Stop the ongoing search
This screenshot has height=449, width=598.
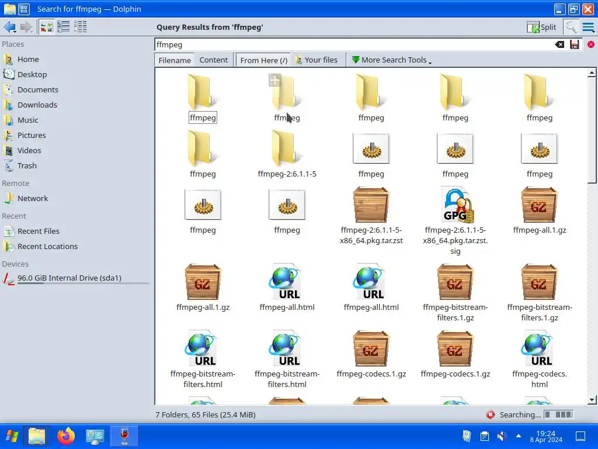[491, 415]
